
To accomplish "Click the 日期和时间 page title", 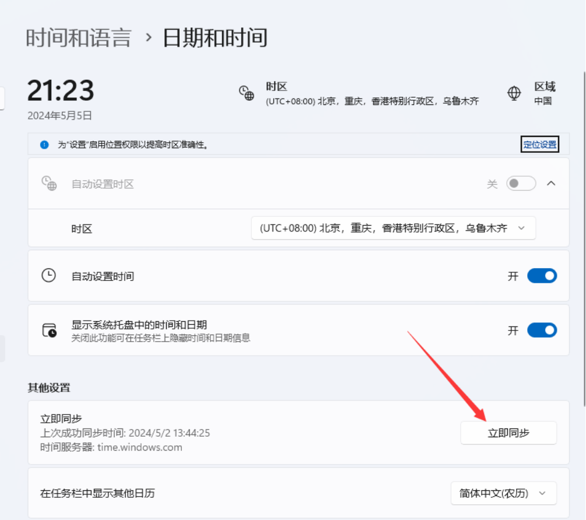I will pos(215,38).
